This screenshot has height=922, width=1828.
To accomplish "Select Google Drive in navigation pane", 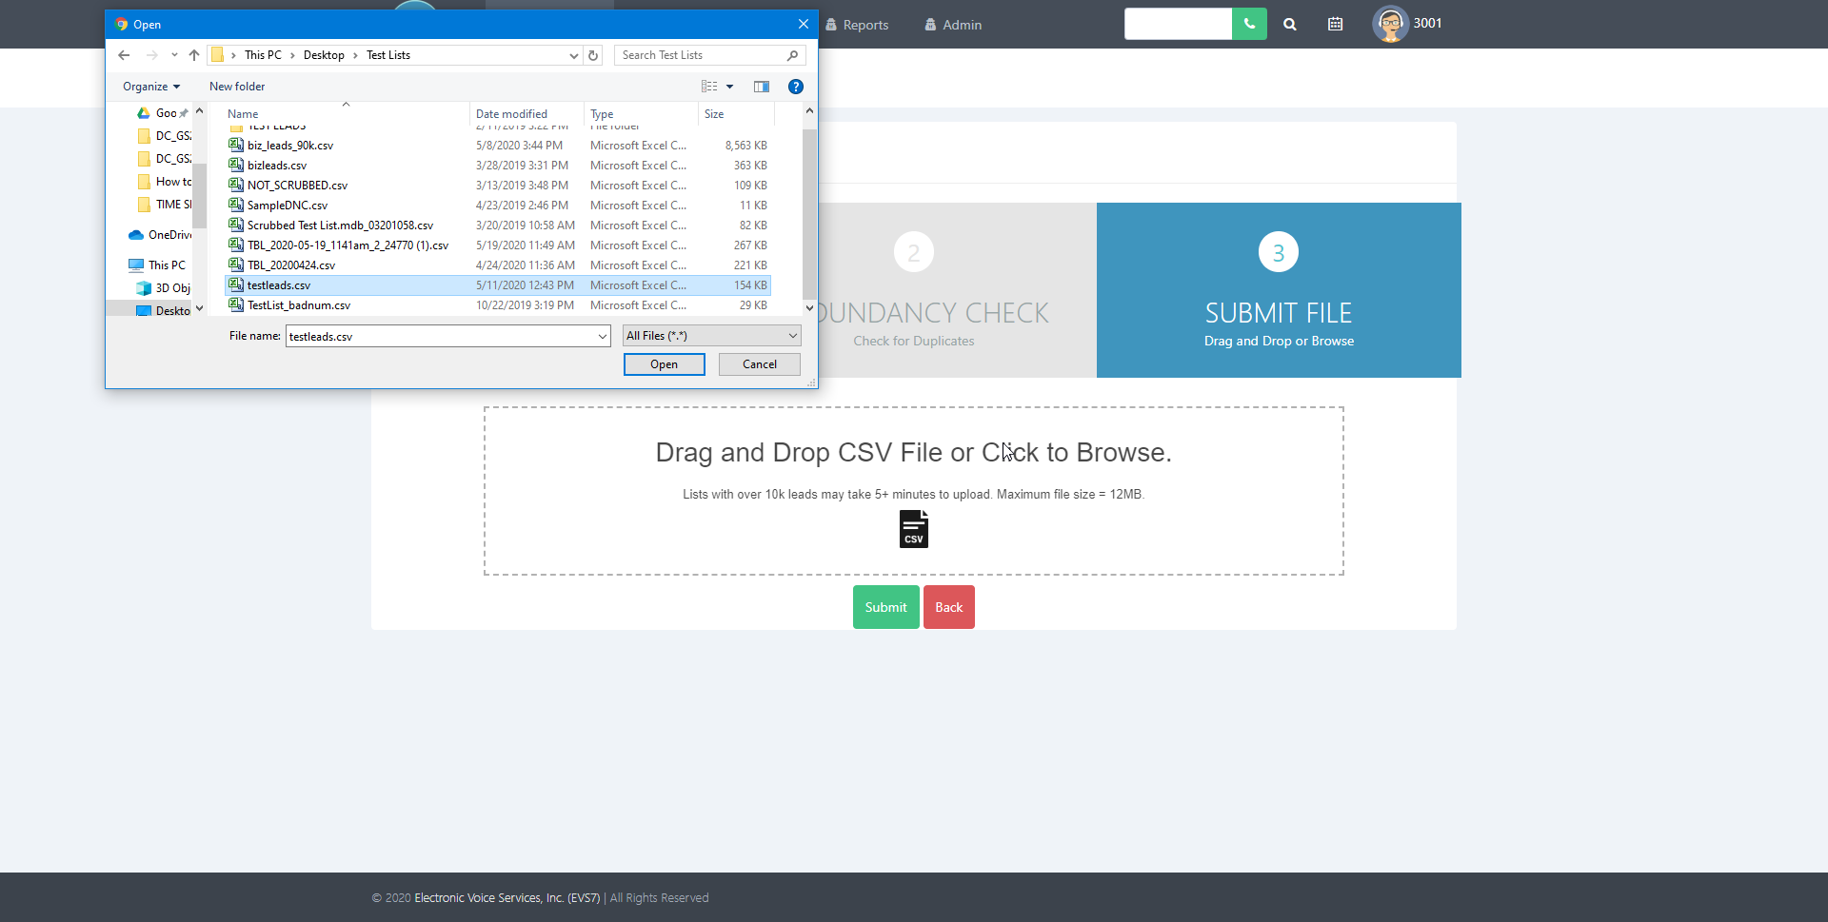I will tap(162, 113).
